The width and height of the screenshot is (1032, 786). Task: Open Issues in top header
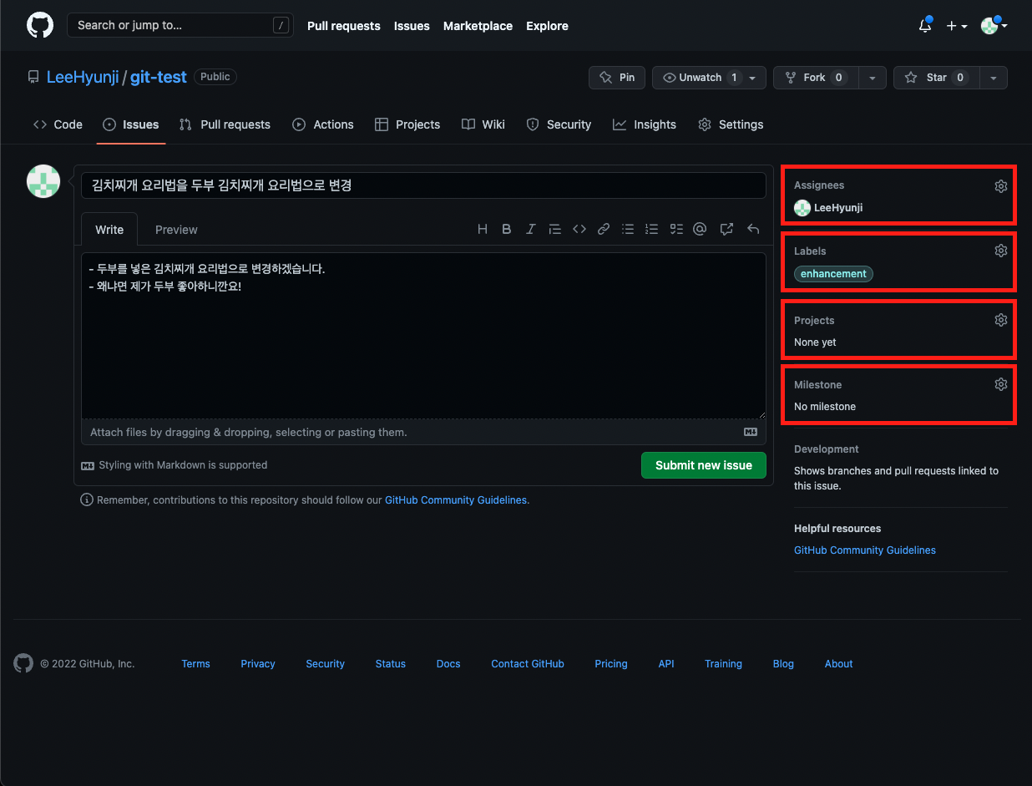[412, 26]
